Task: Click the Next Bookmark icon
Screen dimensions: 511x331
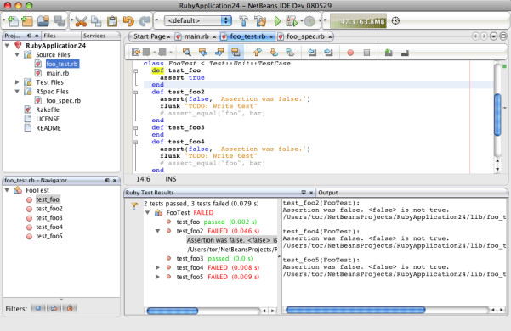Action: click(274, 53)
